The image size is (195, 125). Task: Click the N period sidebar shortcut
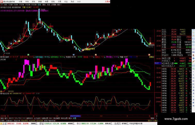193,96
